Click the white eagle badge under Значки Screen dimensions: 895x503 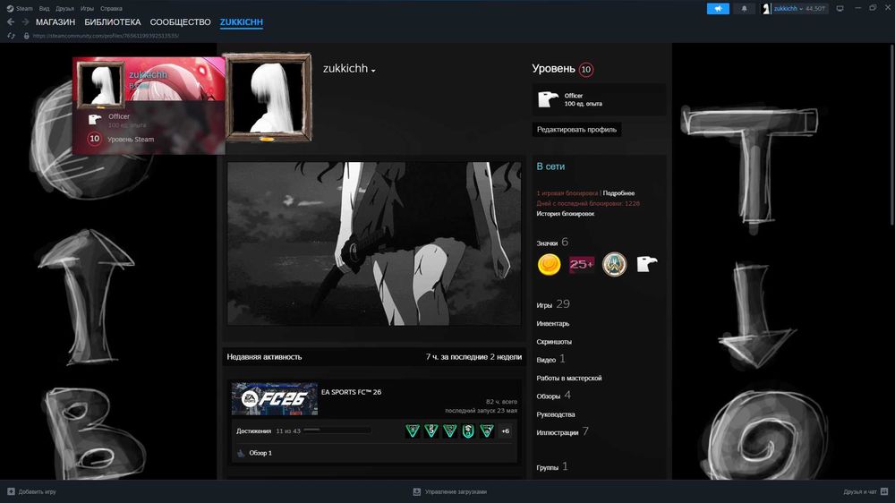pyautogui.click(x=647, y=264)
